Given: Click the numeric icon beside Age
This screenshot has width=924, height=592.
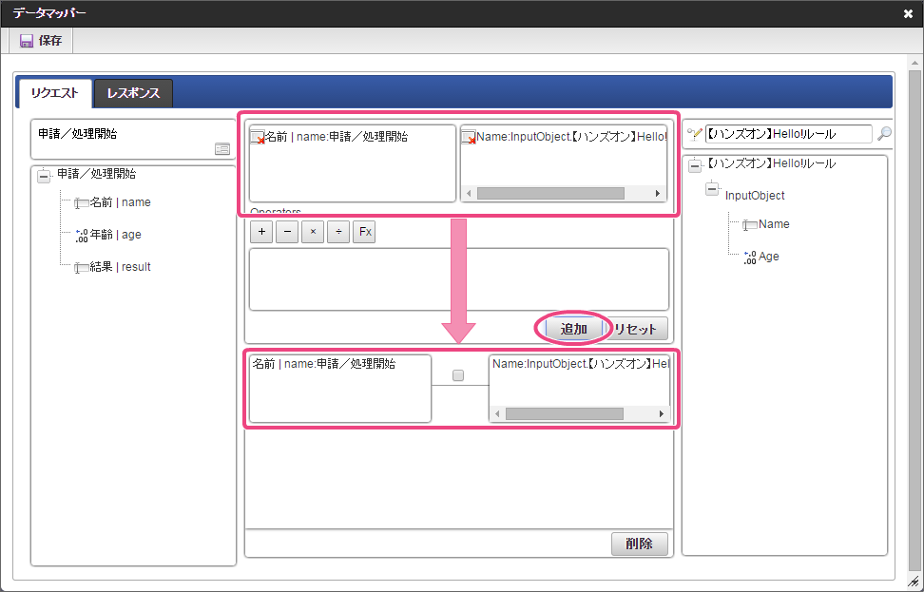Looking at the screenshot, I should 750,258.
